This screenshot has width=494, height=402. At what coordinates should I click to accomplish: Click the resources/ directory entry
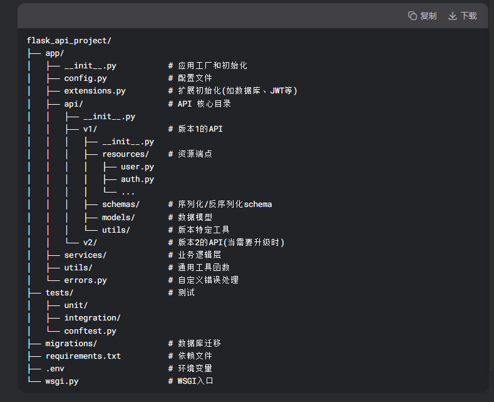coord(125,154)
